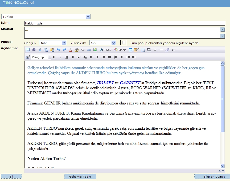Viewport: 230px width, 181px height.
Task: Expand the Genişlik width dropdown
Action: (x=53, y=43)
